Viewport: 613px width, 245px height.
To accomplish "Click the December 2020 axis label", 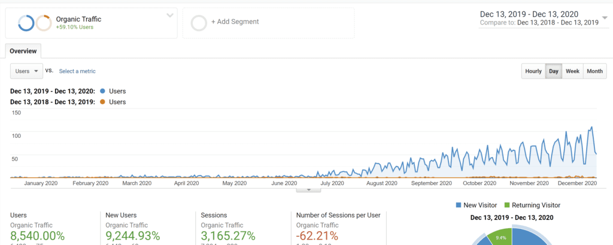I will click(577, 183).
